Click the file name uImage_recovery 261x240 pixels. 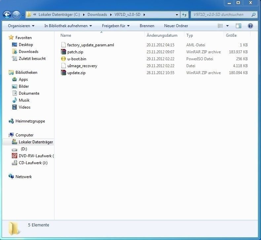click(82, 66)
